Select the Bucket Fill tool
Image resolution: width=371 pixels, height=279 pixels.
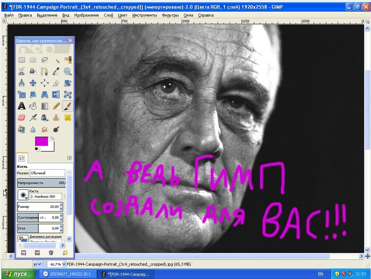(x=33, y=106)
